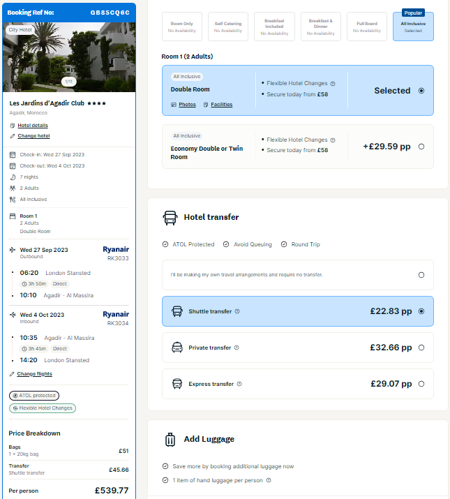Click the photos image icon under Double Room
This screenshot has height=499, width=450.
coord(174,105)
